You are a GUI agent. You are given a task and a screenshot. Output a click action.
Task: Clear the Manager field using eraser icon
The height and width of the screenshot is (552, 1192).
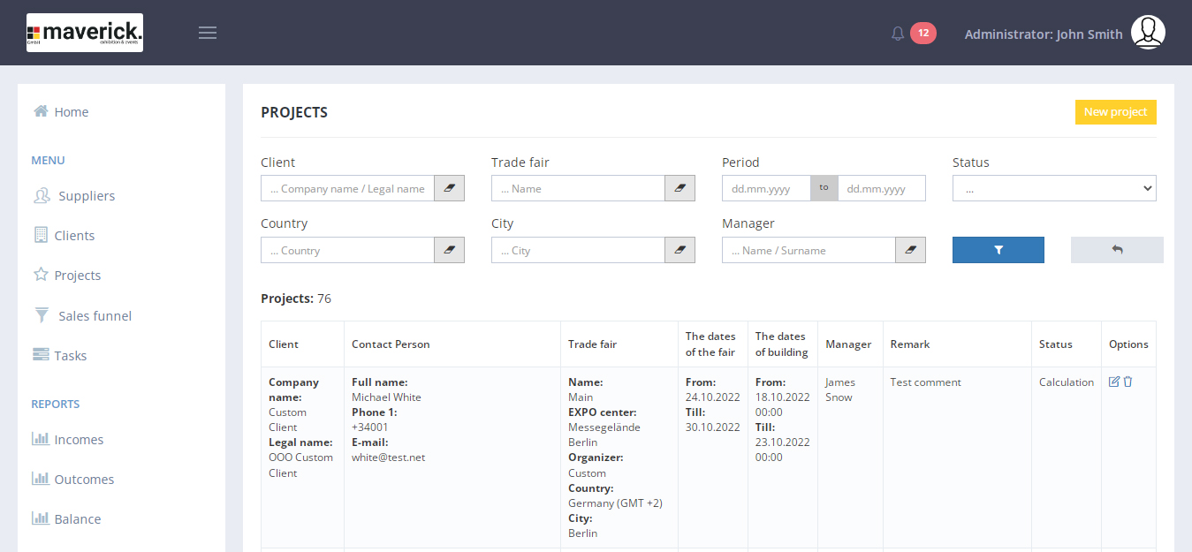910,250
